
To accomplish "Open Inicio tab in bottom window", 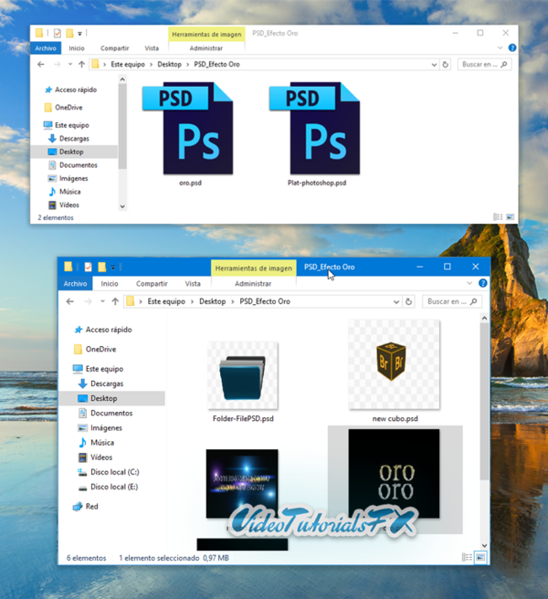I will 110,283.
